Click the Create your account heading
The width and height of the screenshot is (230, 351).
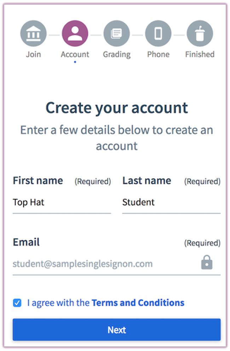(x=117, y=108)
